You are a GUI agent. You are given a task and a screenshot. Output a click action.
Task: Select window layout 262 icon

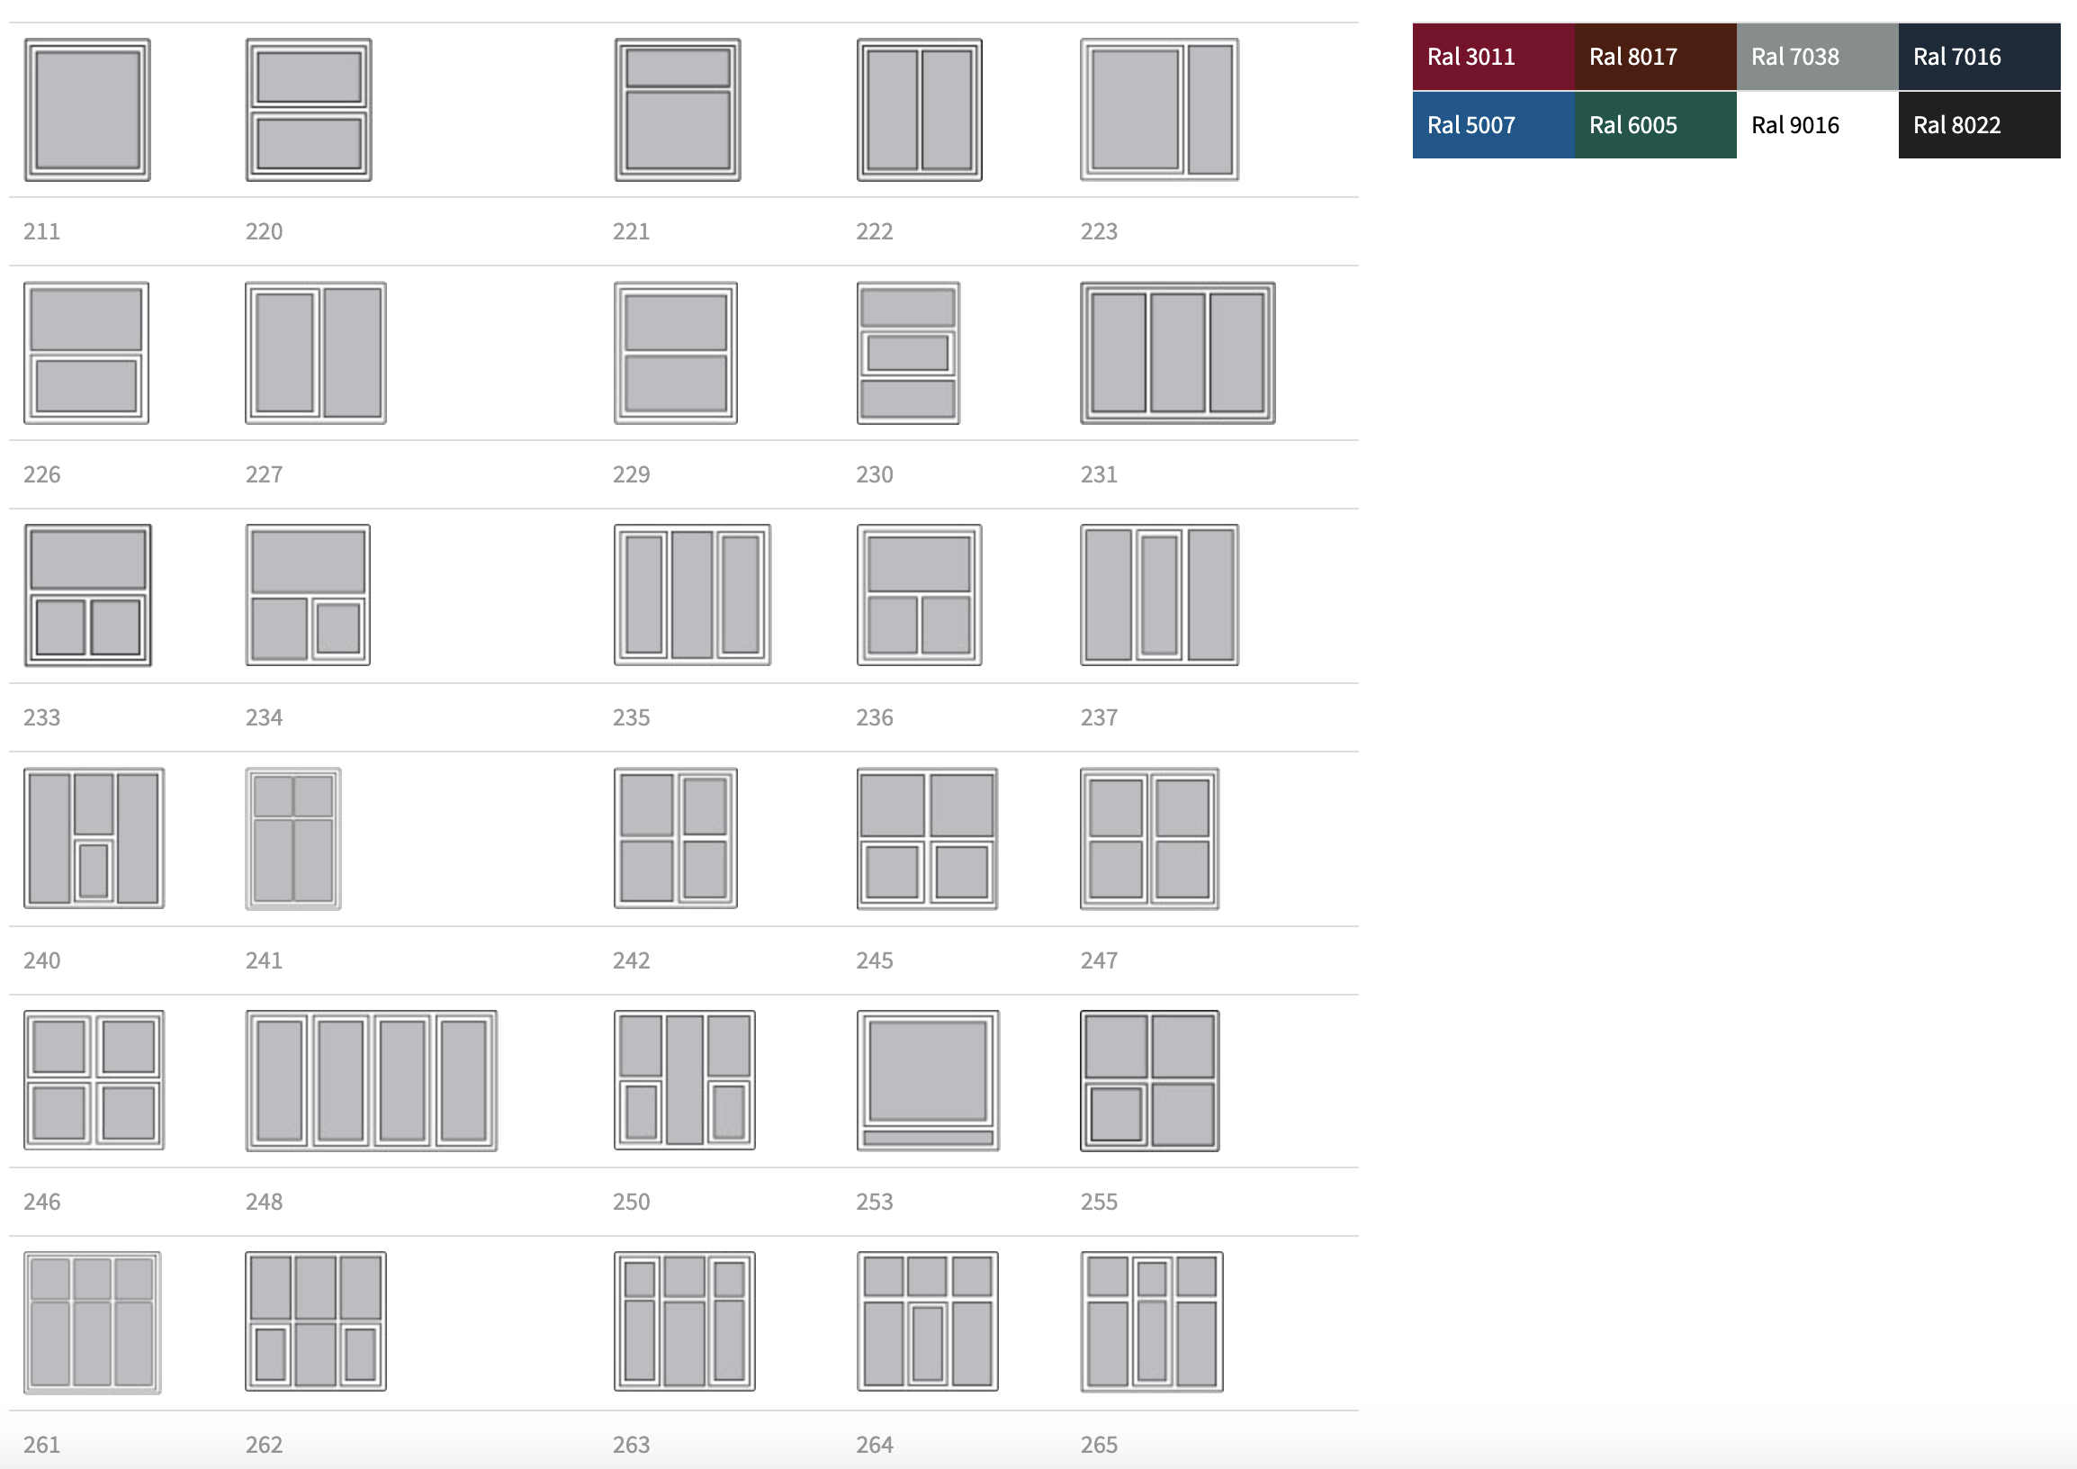pyautogui.click(x=315, y=1320)
